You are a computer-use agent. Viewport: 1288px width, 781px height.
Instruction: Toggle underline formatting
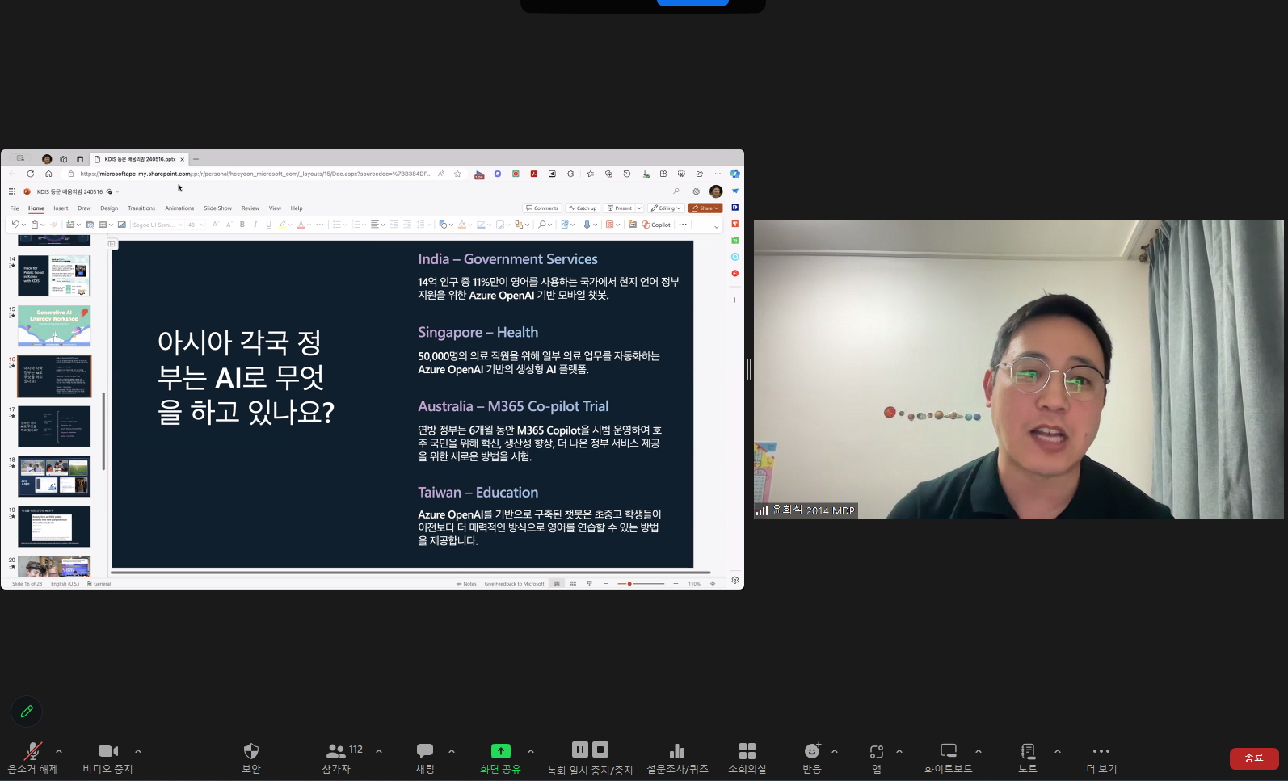(x=269, y=225)
